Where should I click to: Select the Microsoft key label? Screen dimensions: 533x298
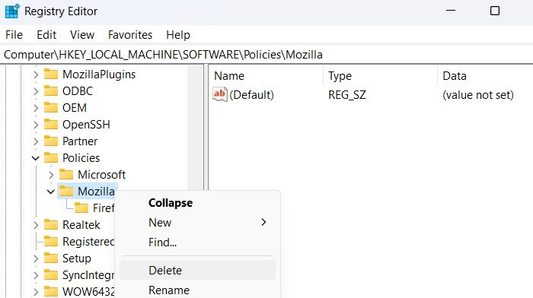(101, 174)
